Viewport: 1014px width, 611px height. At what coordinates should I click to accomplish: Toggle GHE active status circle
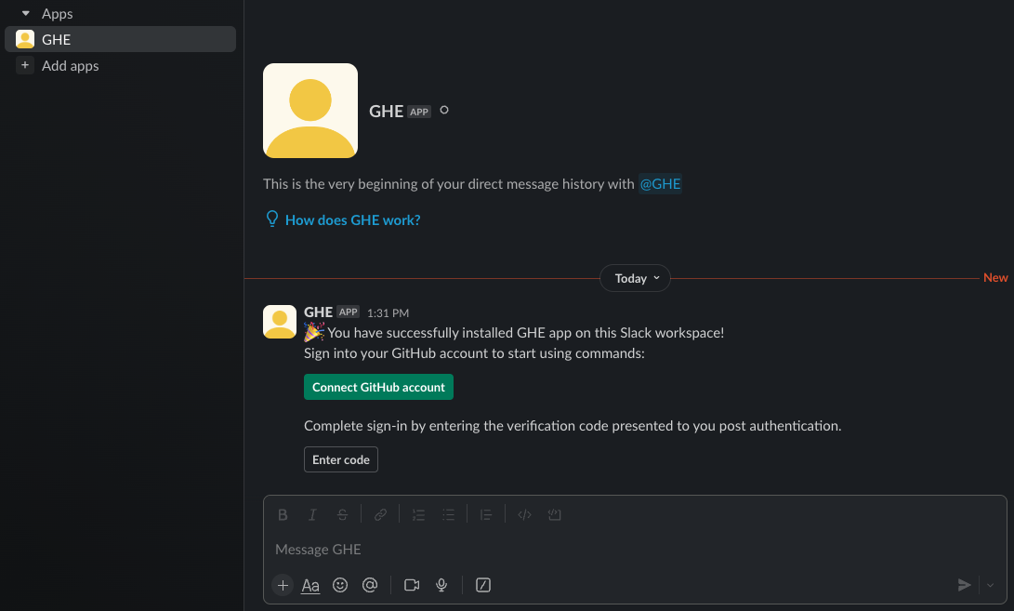tap(444, 110)
